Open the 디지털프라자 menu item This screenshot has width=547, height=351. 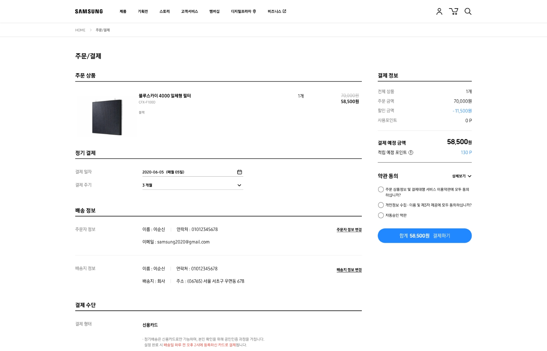click(x=244, y=11)
